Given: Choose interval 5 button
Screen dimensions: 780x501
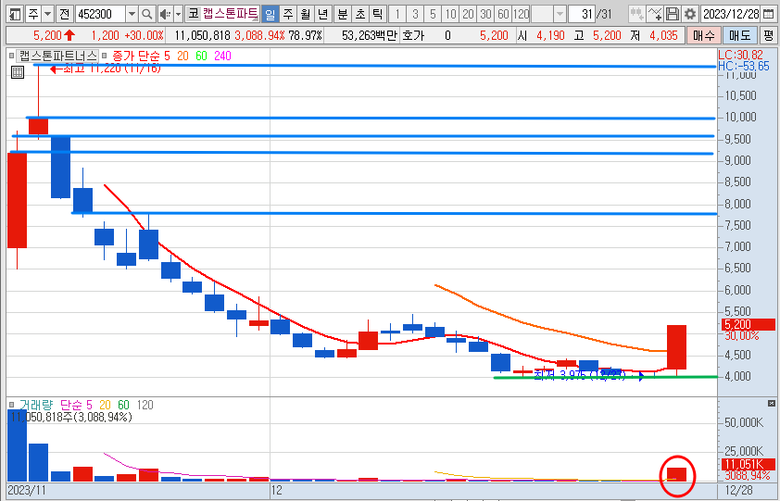Looking at the screenshot, I should tap(433, 14).
